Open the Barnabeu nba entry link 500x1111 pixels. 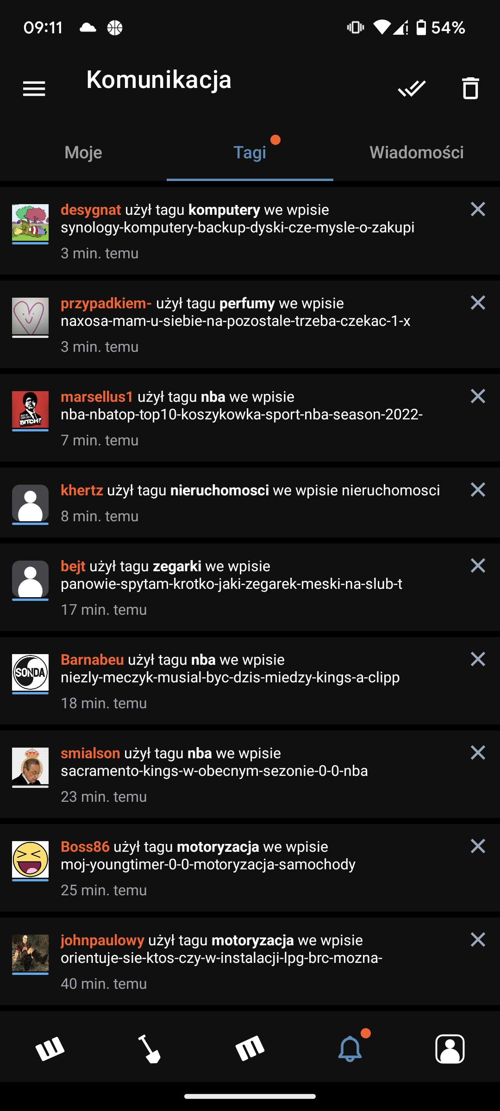[230, 677]
